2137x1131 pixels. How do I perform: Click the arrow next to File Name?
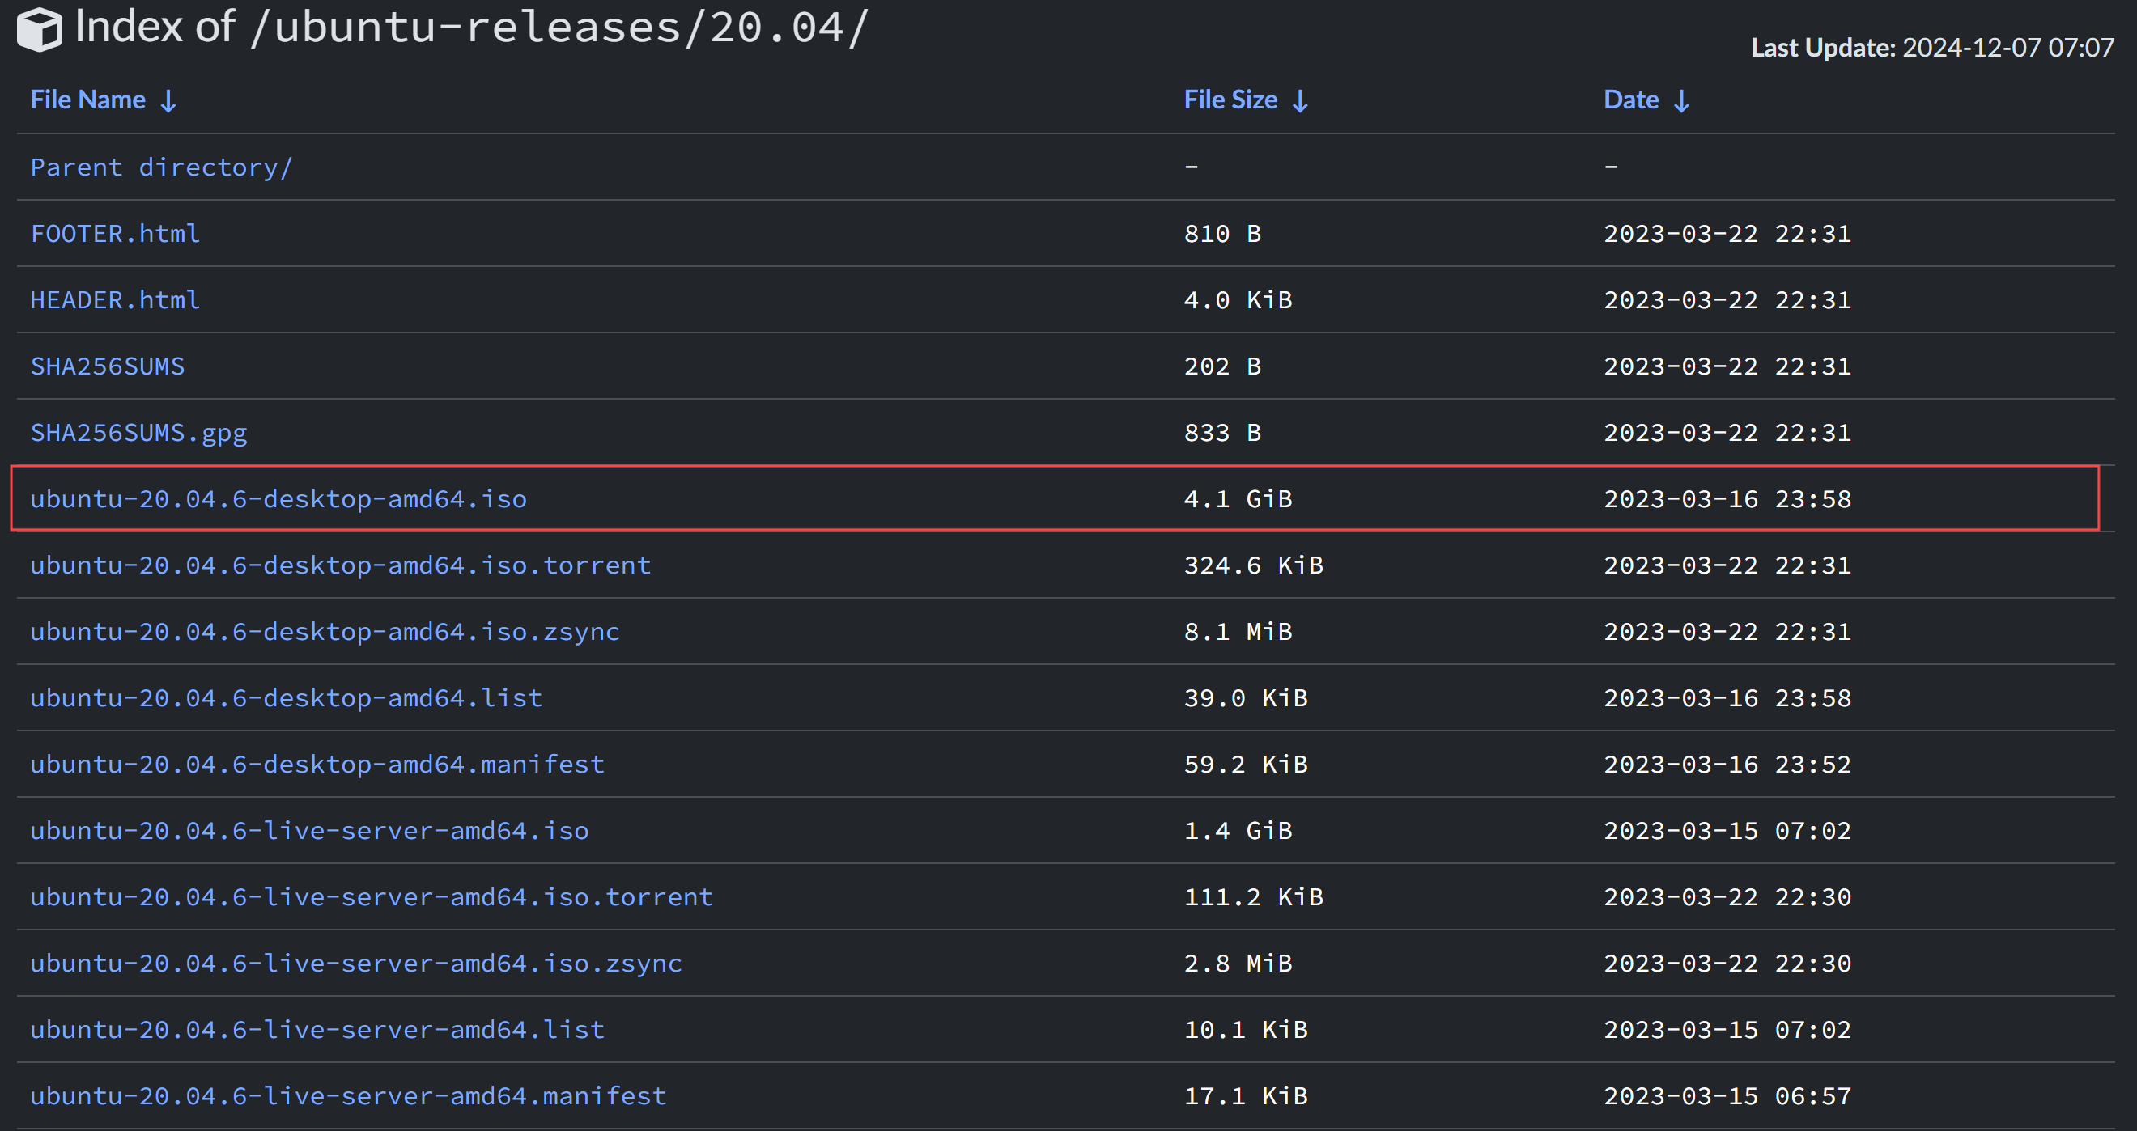(x=168, y=101)
